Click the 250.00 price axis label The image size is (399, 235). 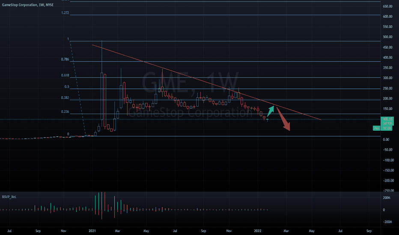point(387,88)
